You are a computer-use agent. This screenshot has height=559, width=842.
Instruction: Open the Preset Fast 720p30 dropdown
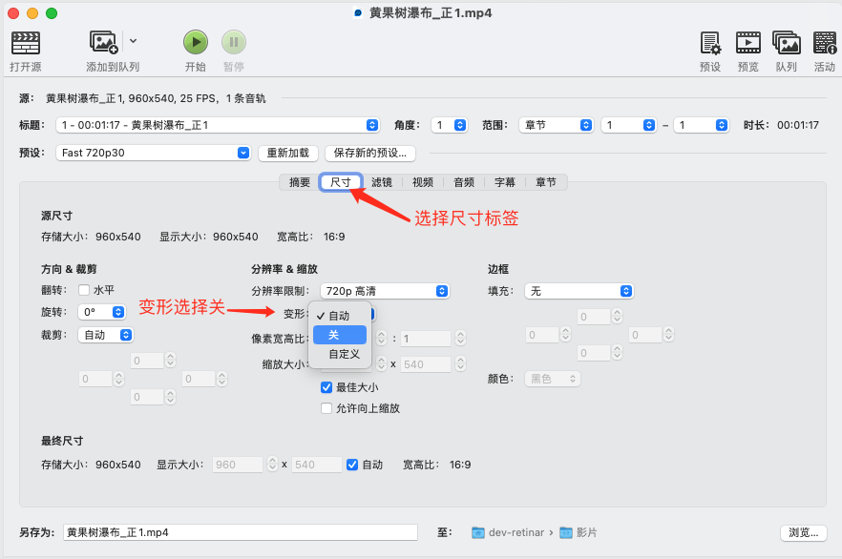tap(153, 153)
